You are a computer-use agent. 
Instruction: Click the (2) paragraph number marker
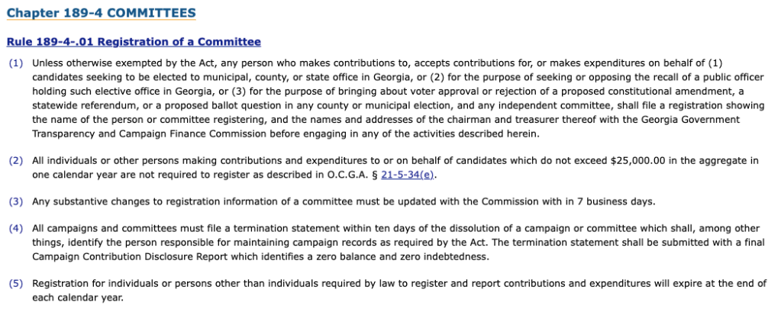tap(16, 160)
